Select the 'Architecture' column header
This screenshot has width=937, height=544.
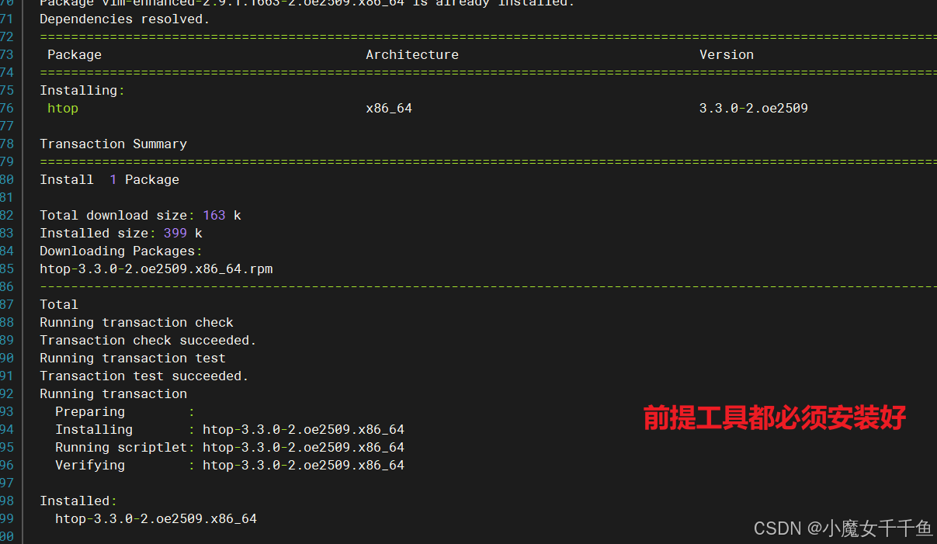pos(412,54)
